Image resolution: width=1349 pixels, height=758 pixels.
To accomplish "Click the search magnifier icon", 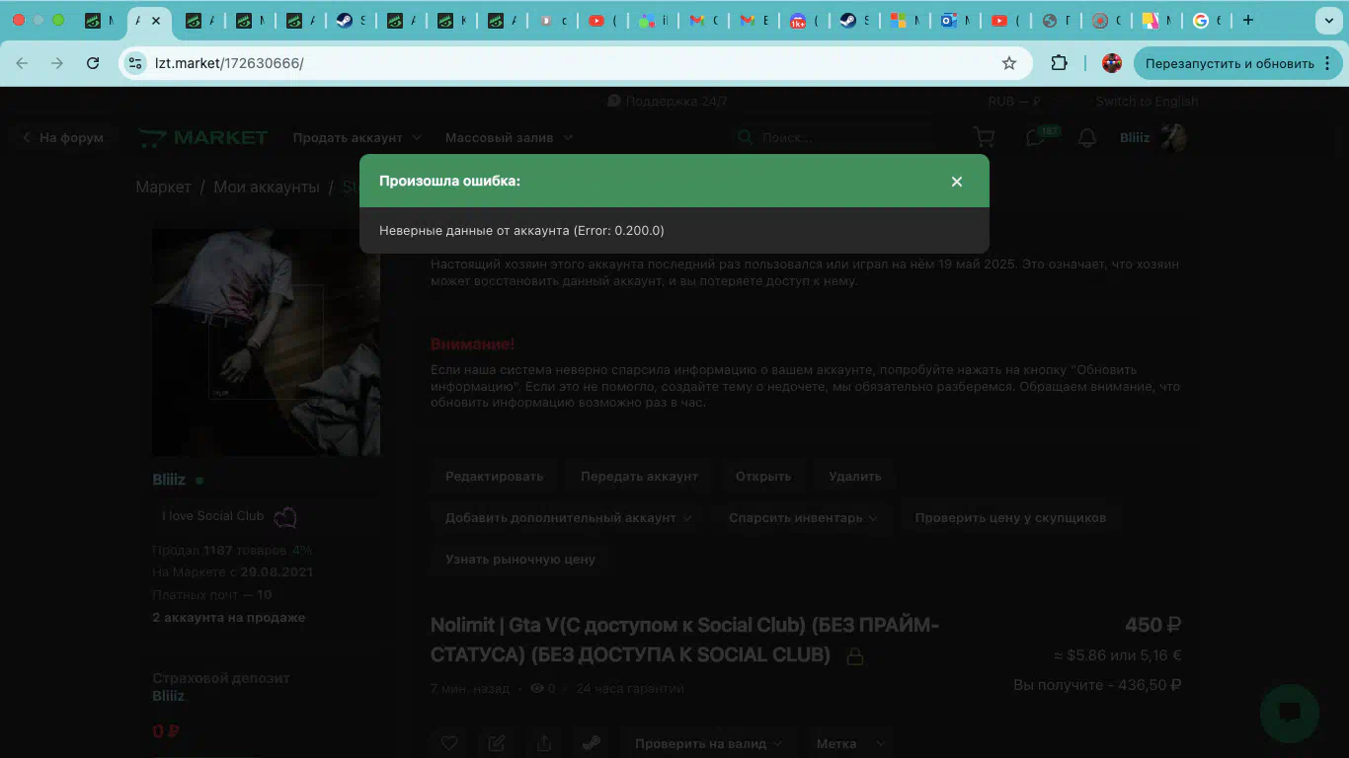I will [746, 137].
